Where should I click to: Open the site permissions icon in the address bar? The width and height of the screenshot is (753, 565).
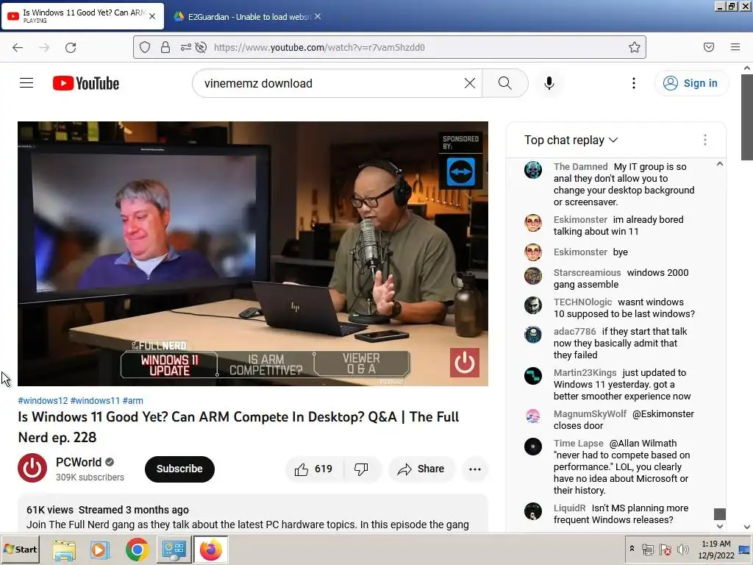[185, 47]
